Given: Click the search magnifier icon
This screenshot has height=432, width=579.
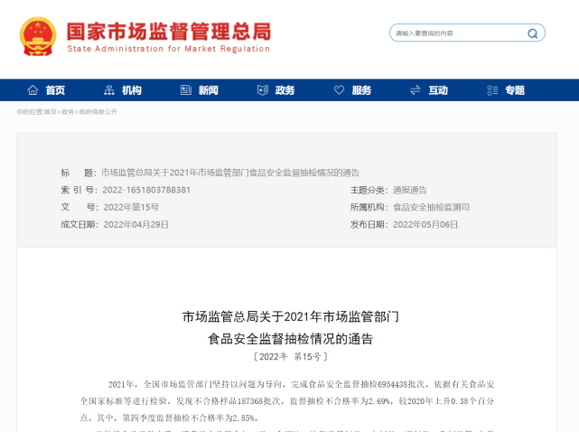Looking at the screenshot, I should click(533, 33).
